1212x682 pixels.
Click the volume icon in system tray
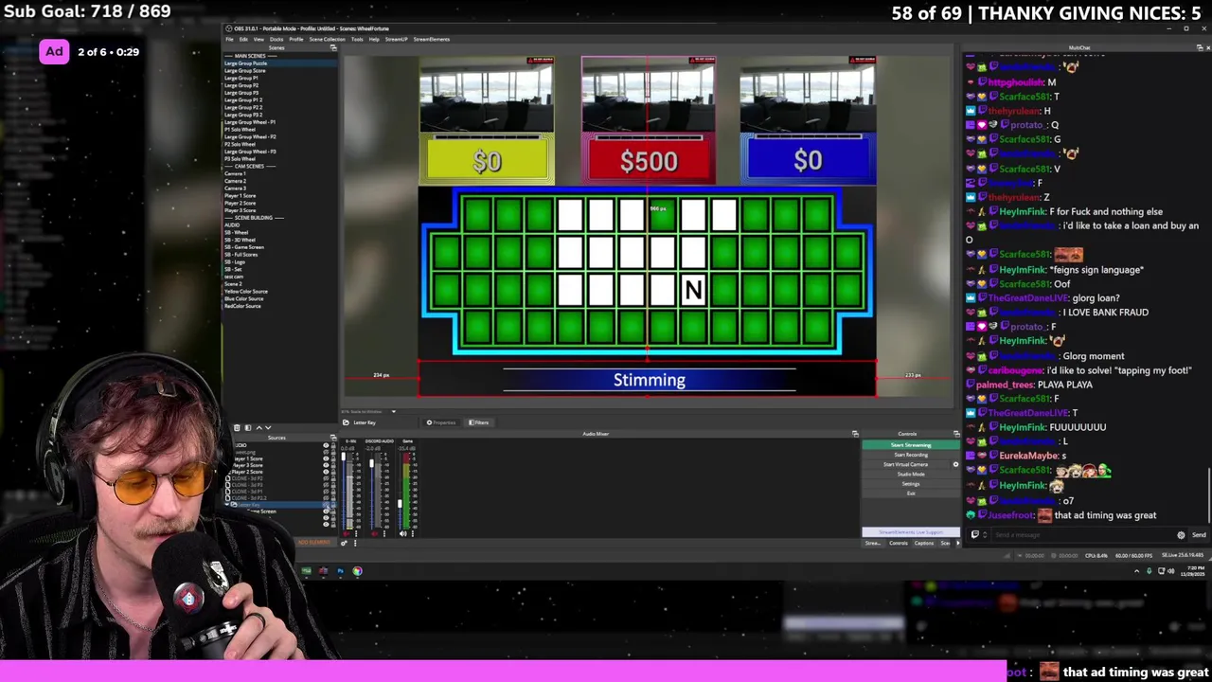pyautogui.click(x=1171, y=571)
